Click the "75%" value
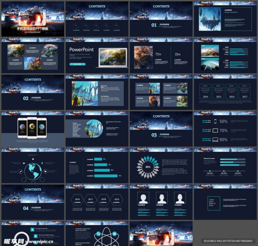The image size is (258, 246). point(158,54)
